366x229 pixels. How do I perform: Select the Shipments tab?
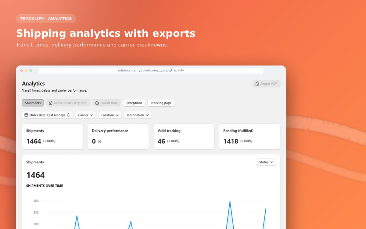click(33, 103)
